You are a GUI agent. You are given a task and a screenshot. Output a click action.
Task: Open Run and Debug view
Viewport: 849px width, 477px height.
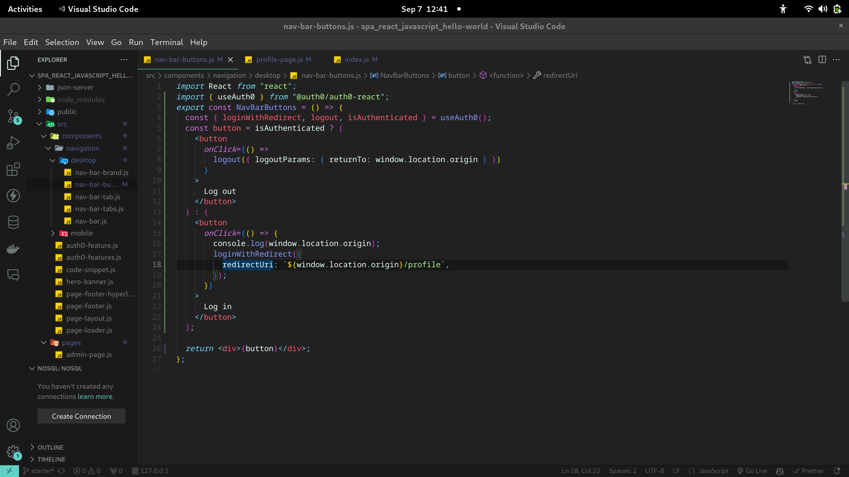click(13, 143)
